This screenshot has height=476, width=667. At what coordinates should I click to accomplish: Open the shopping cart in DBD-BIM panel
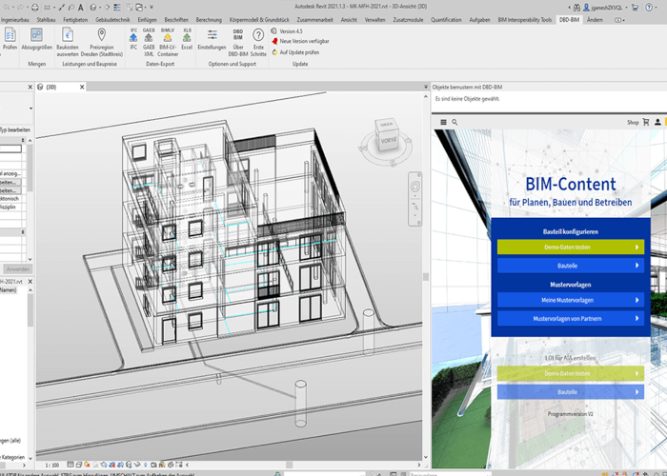[x=646, y=122]
